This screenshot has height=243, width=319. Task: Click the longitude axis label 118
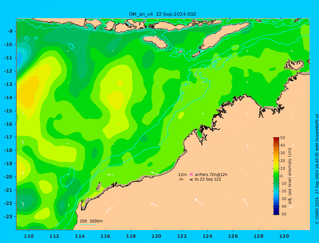(x=131, y=236)
